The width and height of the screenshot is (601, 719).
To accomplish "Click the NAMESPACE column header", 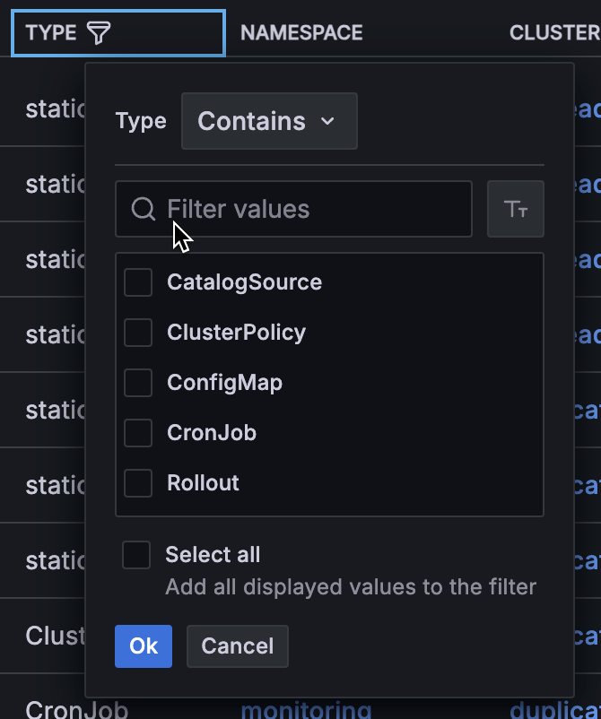I will [301, 32].
